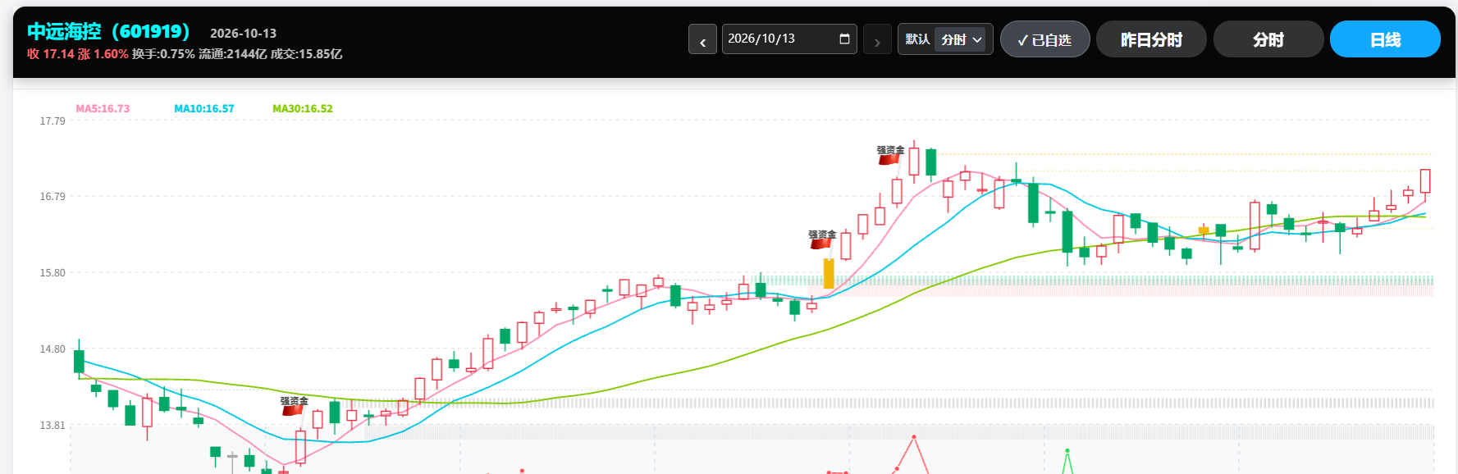1458x474 pixels.
Task: Switch to the 昨日分时 tab
Action: click(1151, 39)
